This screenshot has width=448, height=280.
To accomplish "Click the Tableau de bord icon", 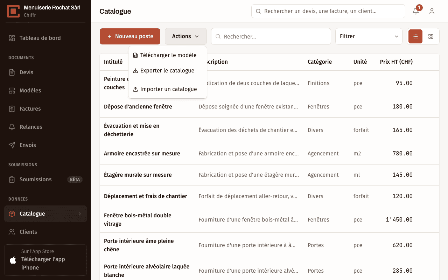I will [x=12, y=38].
